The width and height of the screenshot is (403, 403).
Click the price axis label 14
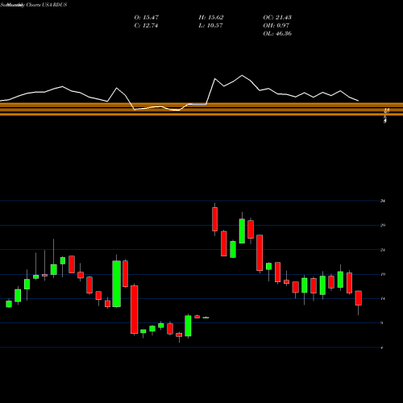click(x=383, y=298)
